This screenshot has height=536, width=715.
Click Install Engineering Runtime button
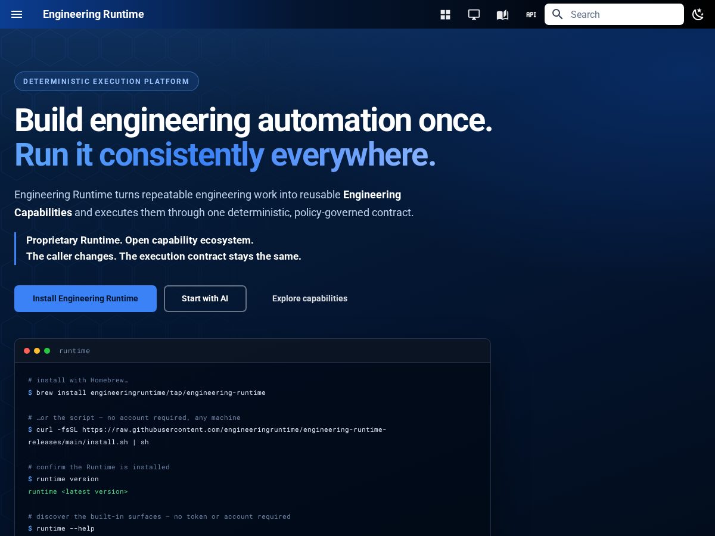click(85, 298)
